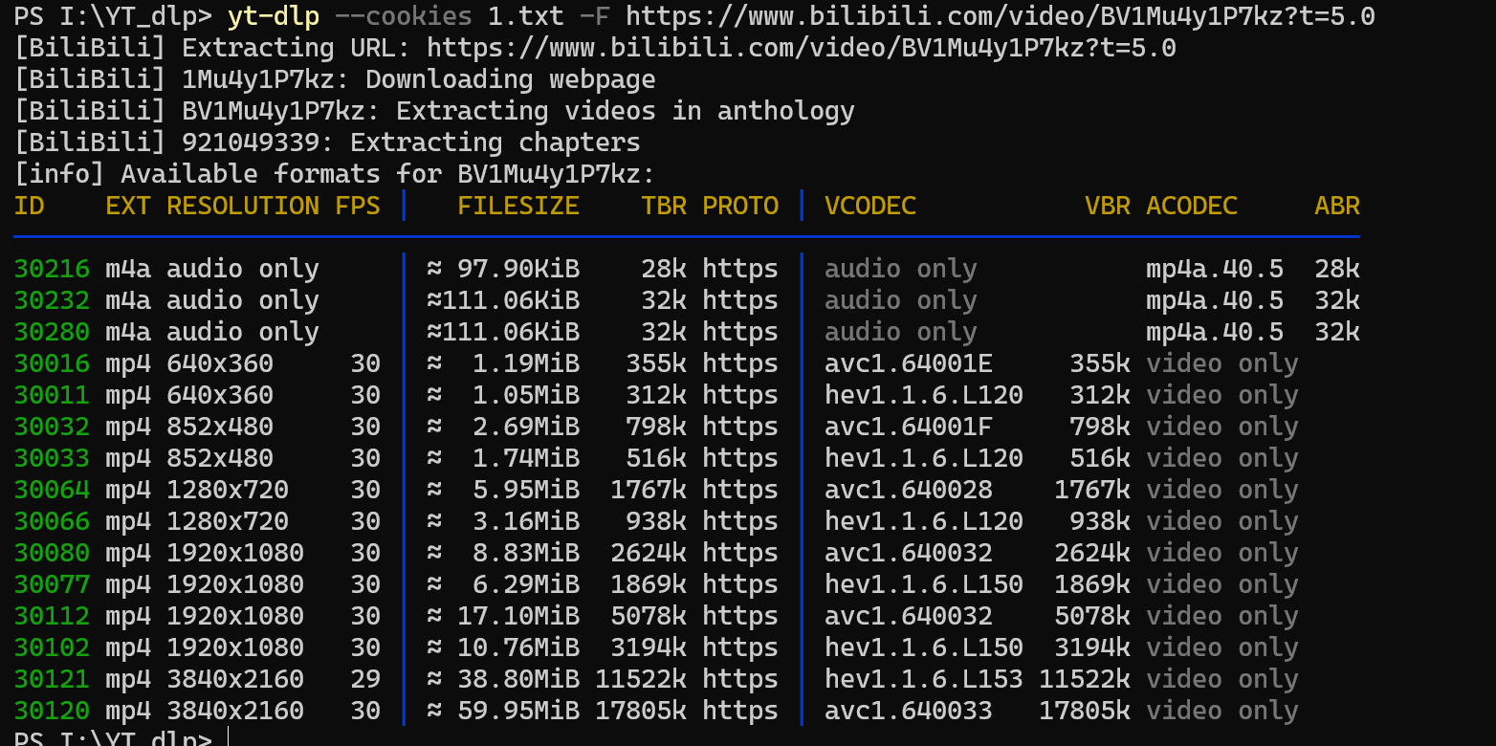
Task: Click the FILESIZE column header
Action: click(x=518, y=206)
